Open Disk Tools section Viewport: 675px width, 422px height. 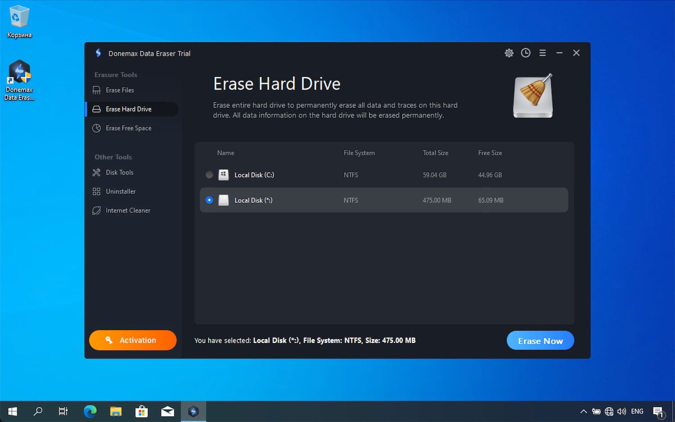pyautogui.click(x=132, y=172)
